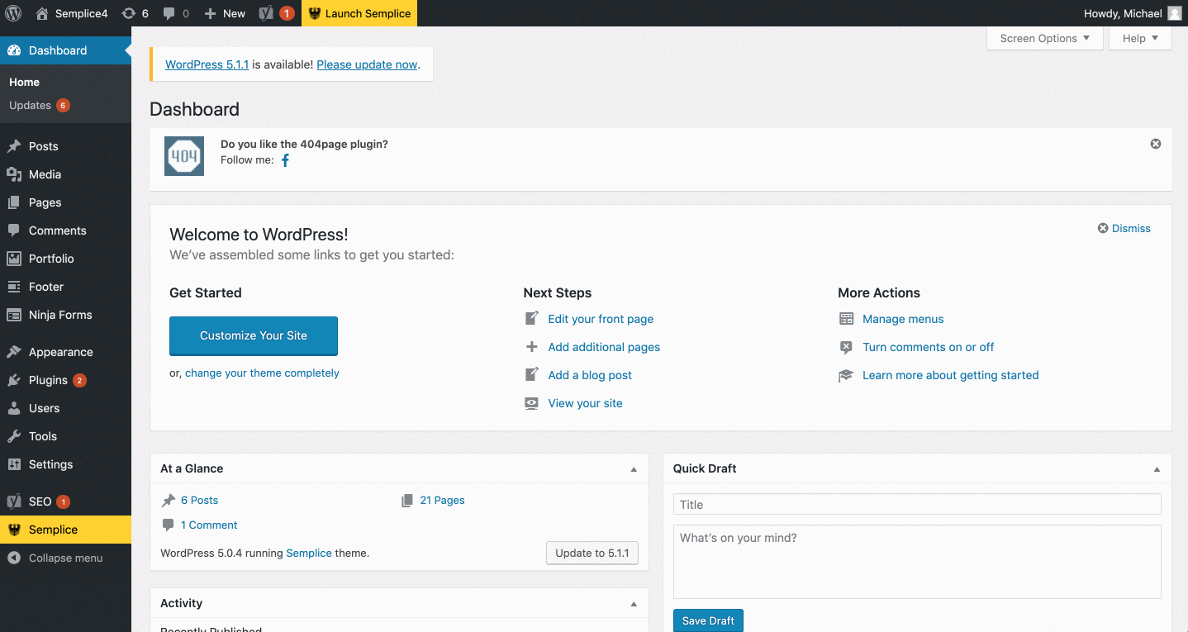
Task: Open the Screen Options dropdown
Action: [1043, 38]
